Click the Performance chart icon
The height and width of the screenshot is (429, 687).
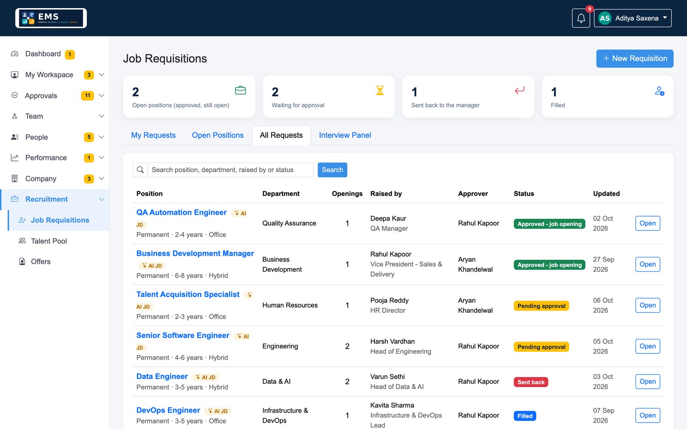coord(15,158)
